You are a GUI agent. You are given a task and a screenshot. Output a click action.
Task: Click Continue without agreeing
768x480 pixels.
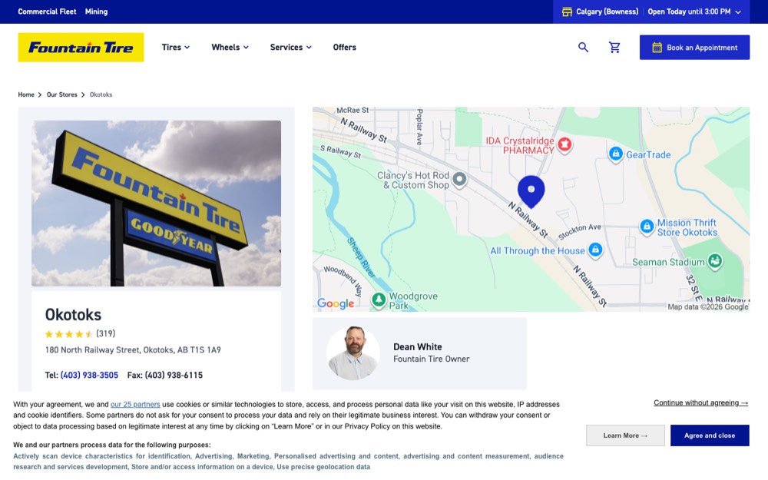(700, 402)
